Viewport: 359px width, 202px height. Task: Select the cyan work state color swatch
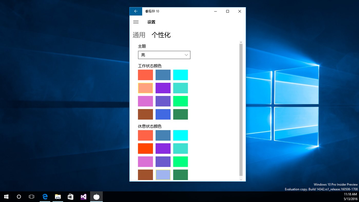click(x=180, y=75)
